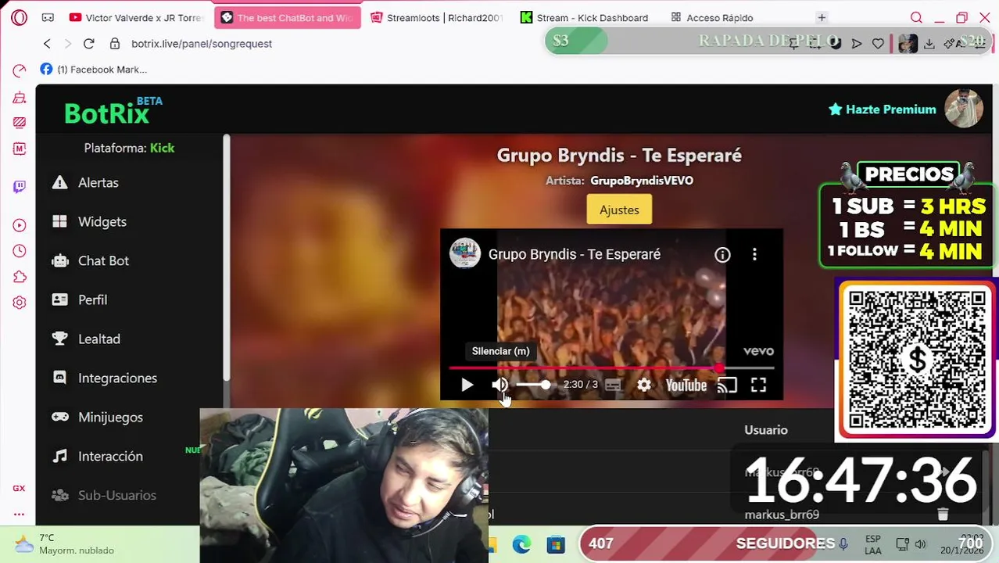Open Minijuegos in the BotRix sidebar

click(x=110, y=417)
